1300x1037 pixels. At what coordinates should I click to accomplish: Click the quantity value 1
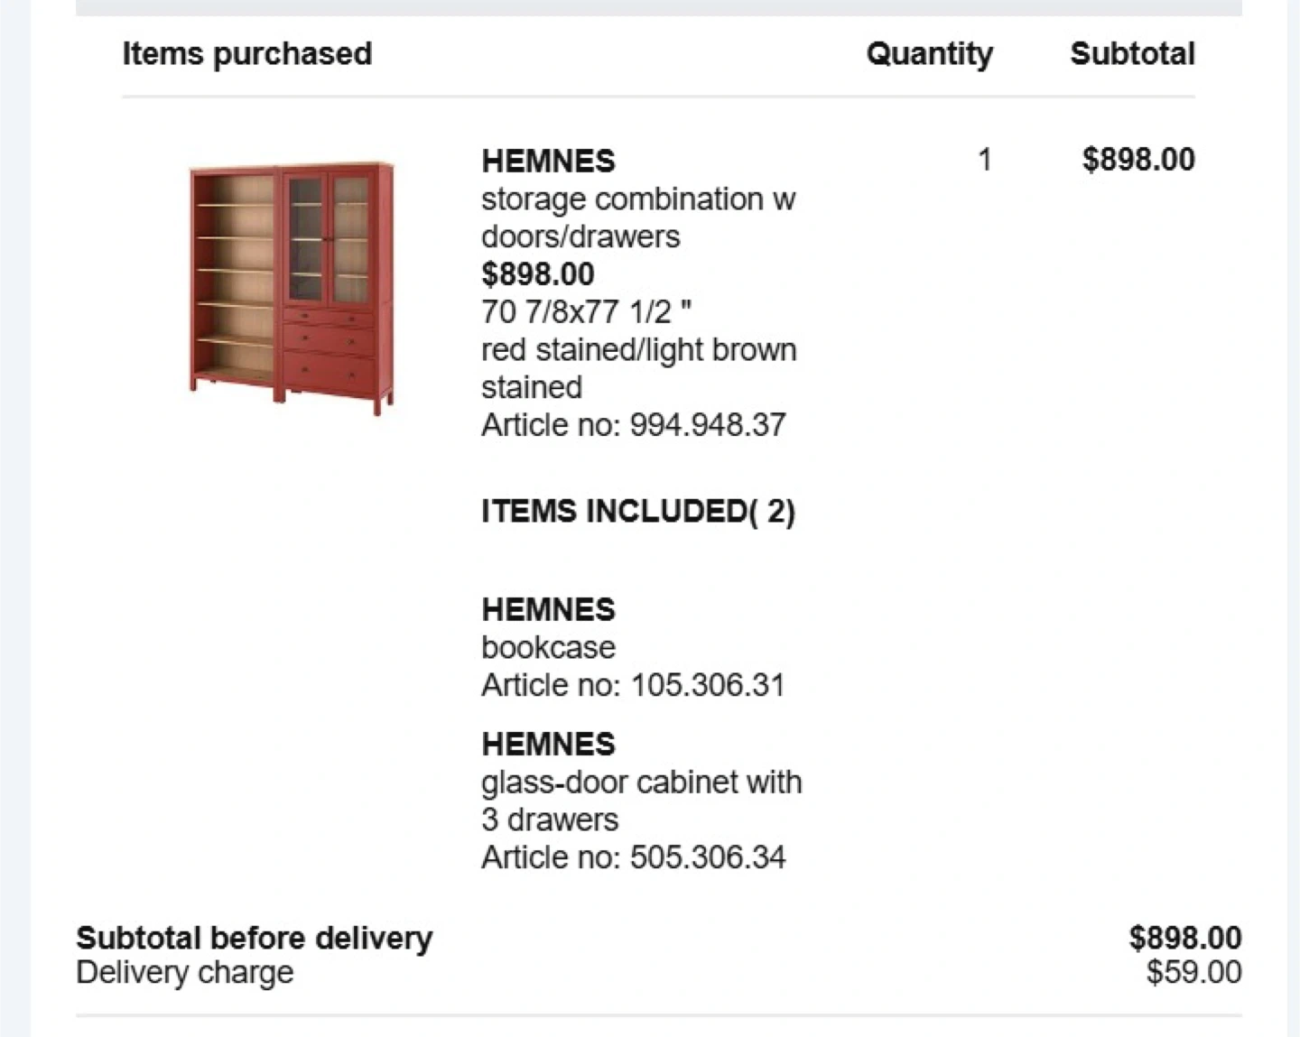(x=984, y=160)
